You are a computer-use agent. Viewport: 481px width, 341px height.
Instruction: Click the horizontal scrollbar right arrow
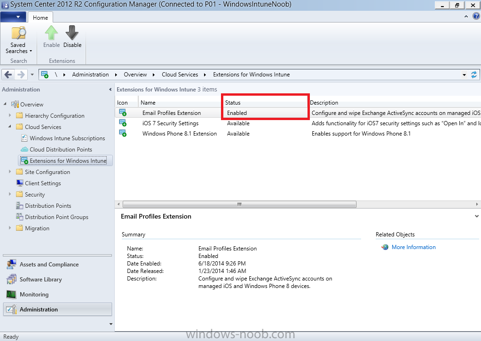pyautogui.click(x=477, y=204)
